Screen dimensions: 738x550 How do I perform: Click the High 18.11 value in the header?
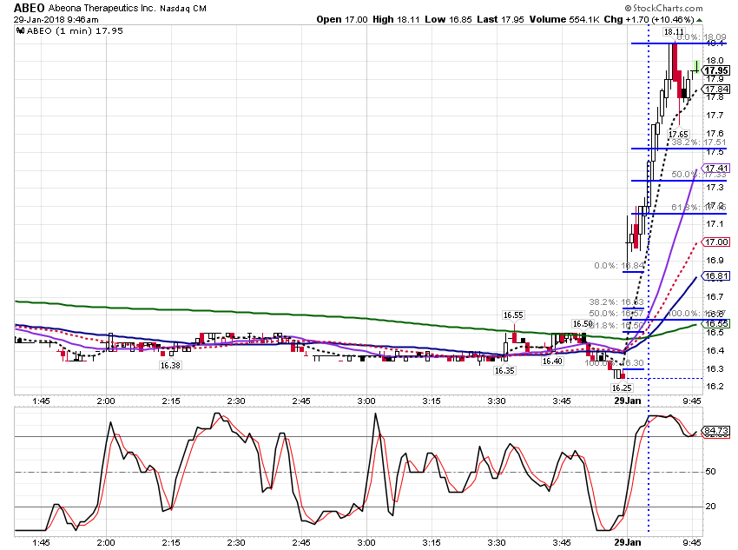[396, 19]
